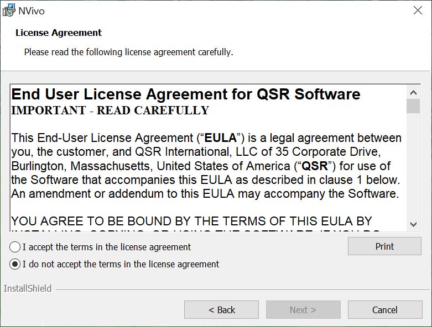Click the 'YOU AGREE TO BE BOUND' paragraph line
The height and width of the screenshot is (327, 432).
[x=191, y=221]
